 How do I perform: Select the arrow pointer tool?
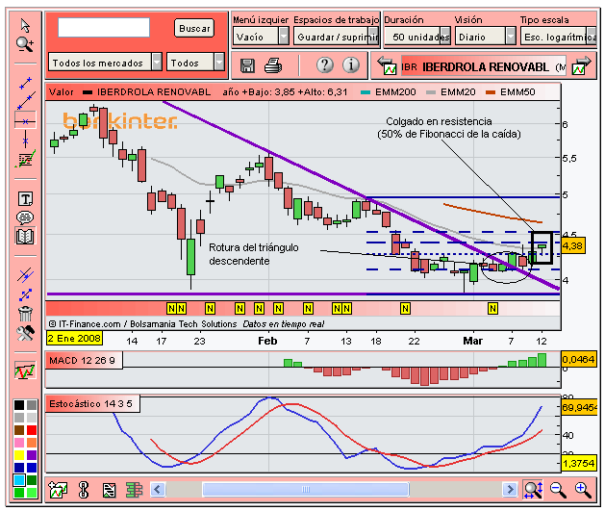[25, 26]
